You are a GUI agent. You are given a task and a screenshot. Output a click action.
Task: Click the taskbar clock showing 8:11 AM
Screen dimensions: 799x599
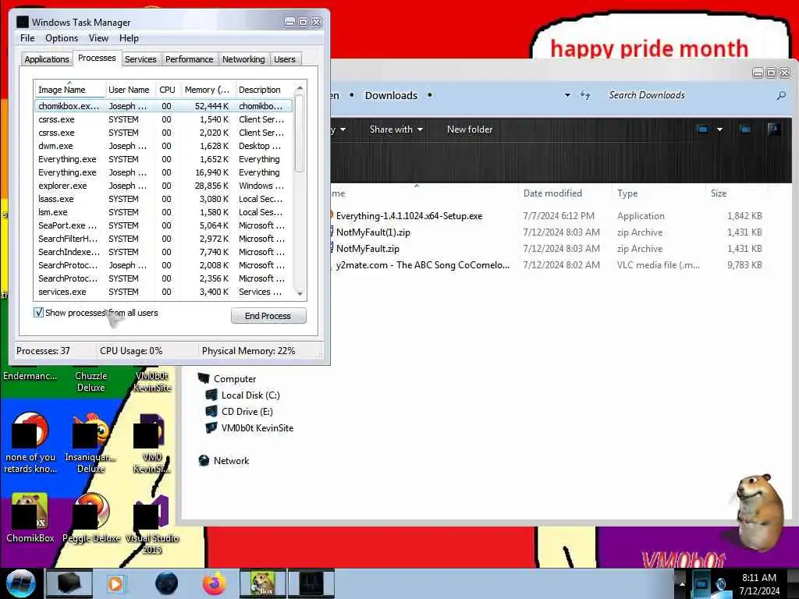point(759,583)
